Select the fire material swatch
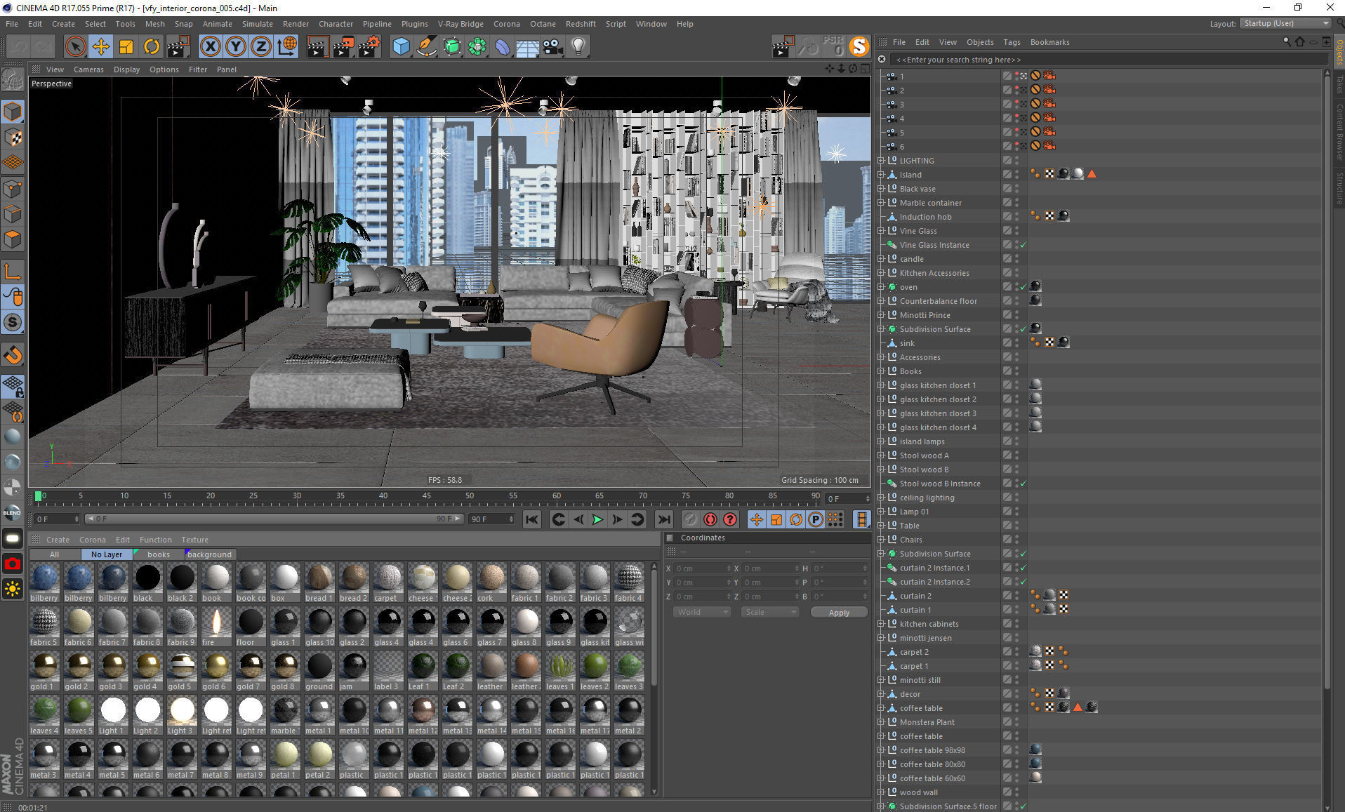The width and height of the screenshot is (1345, 812). click(216, 627)
